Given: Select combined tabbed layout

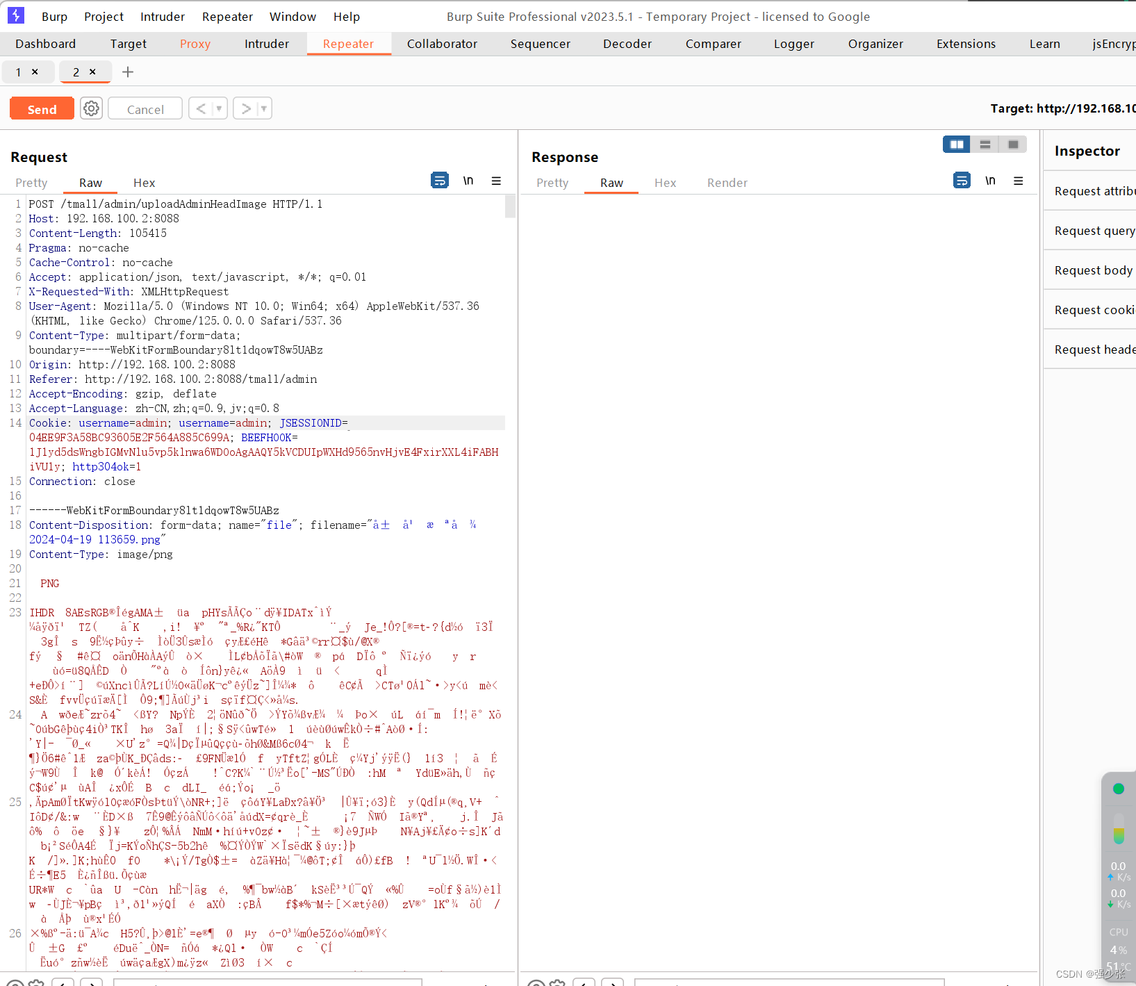Looking at the screenshot, I should 1013,145.
